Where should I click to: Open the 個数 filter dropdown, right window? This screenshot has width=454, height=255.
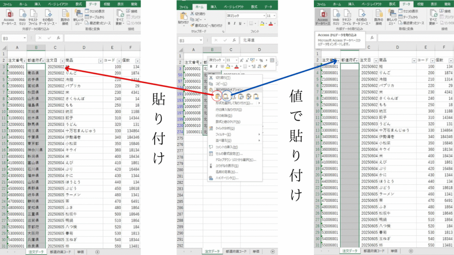(x=451, y=60)
